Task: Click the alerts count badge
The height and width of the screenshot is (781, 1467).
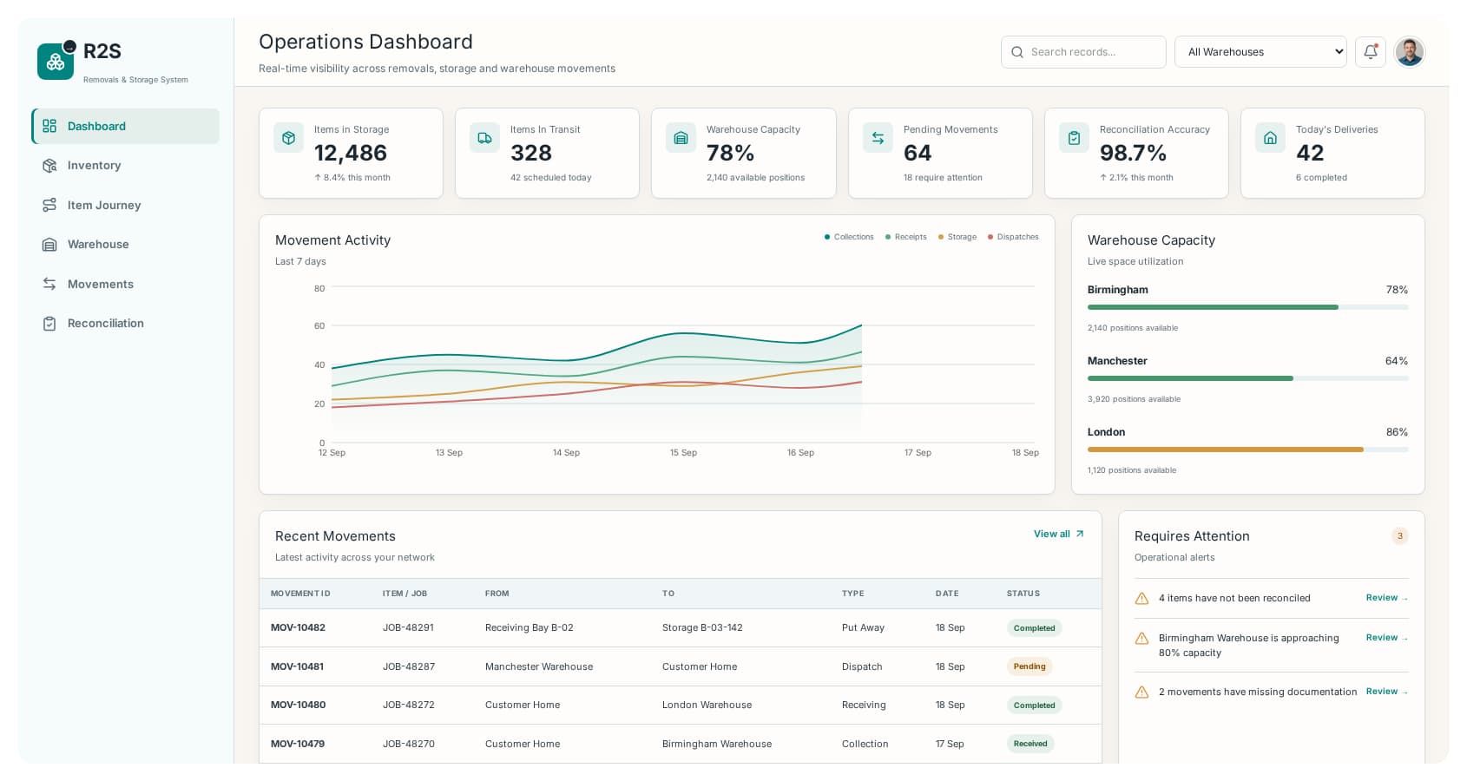Action: (x=1399, y=536)
